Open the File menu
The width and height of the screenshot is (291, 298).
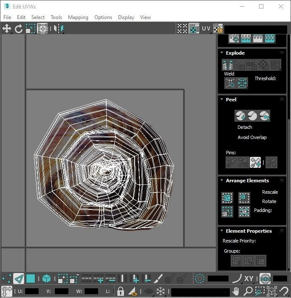pyautogui.click(x=7, y=17)
